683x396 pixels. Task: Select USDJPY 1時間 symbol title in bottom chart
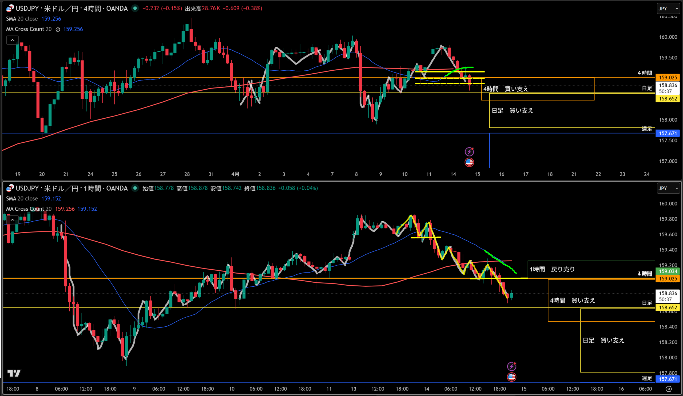(71, 188)
